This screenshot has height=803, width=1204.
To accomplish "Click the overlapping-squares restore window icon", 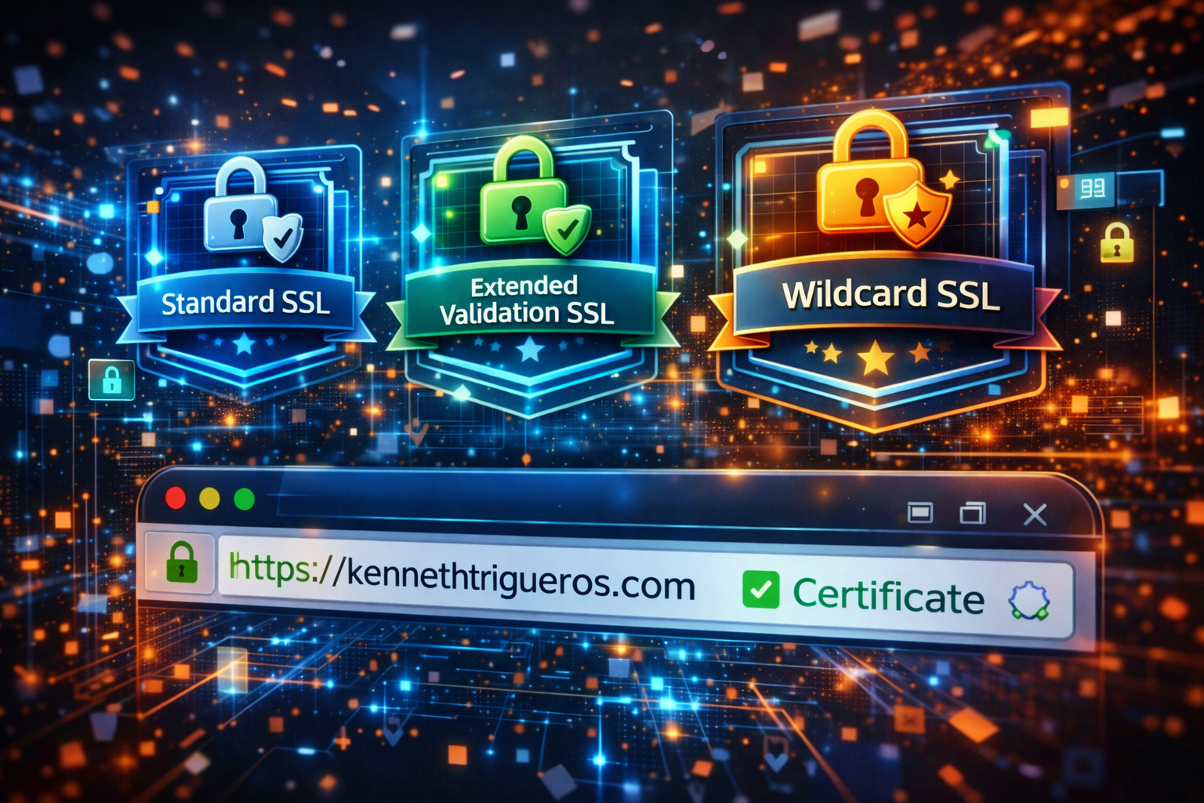I will pyautogui.click(x=972, y=514).
